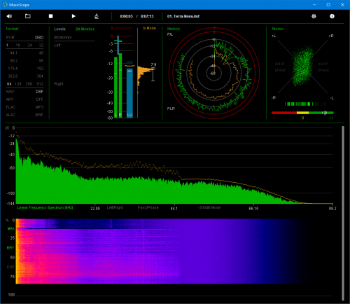Toggle the Left/Right spectrum mode
This screenshot has width=350, height=304.
[x=115, y=207]
